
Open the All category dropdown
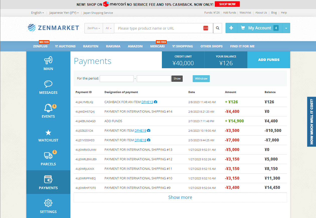click(109, 28)
